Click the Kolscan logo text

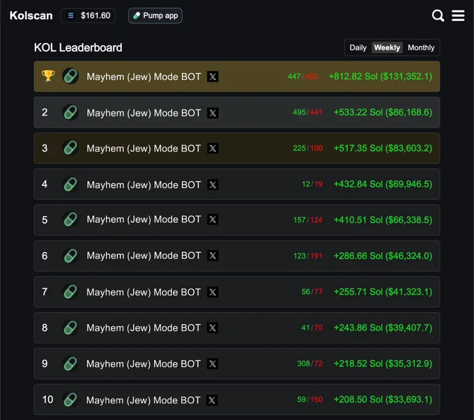pyautogui.click(x=31, y=15)
